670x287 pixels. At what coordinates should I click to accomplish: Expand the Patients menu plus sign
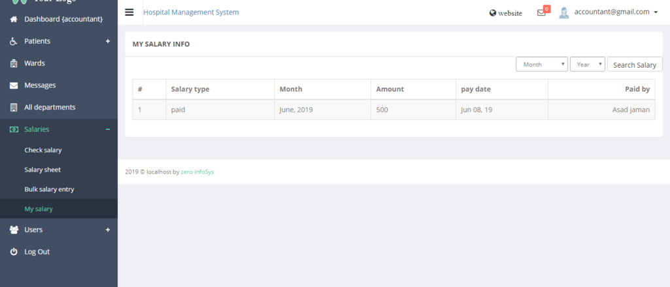pyautogui.click(x=108, y=41)
